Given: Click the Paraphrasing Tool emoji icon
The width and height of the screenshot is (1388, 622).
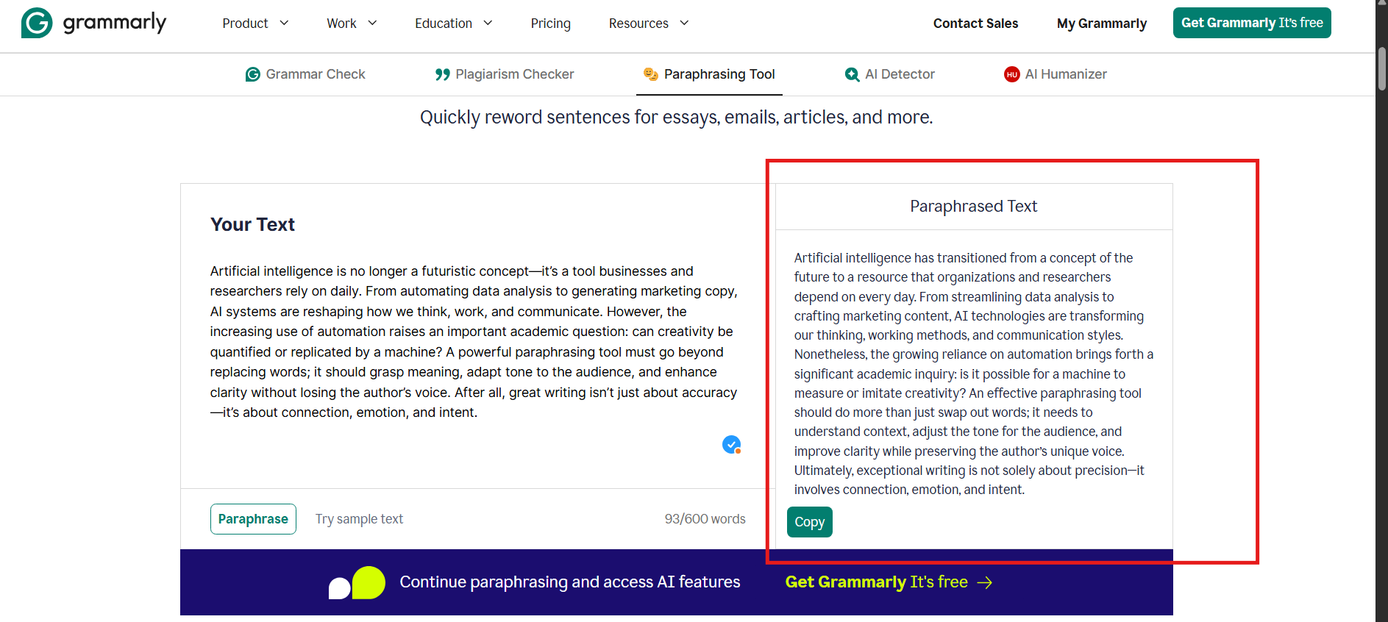Looking at the screenshot, I should [x=650, y=74].
